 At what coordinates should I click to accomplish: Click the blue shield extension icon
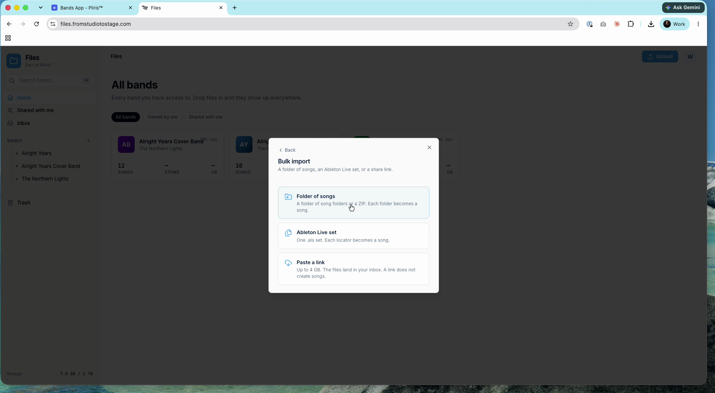coord(589,24)
